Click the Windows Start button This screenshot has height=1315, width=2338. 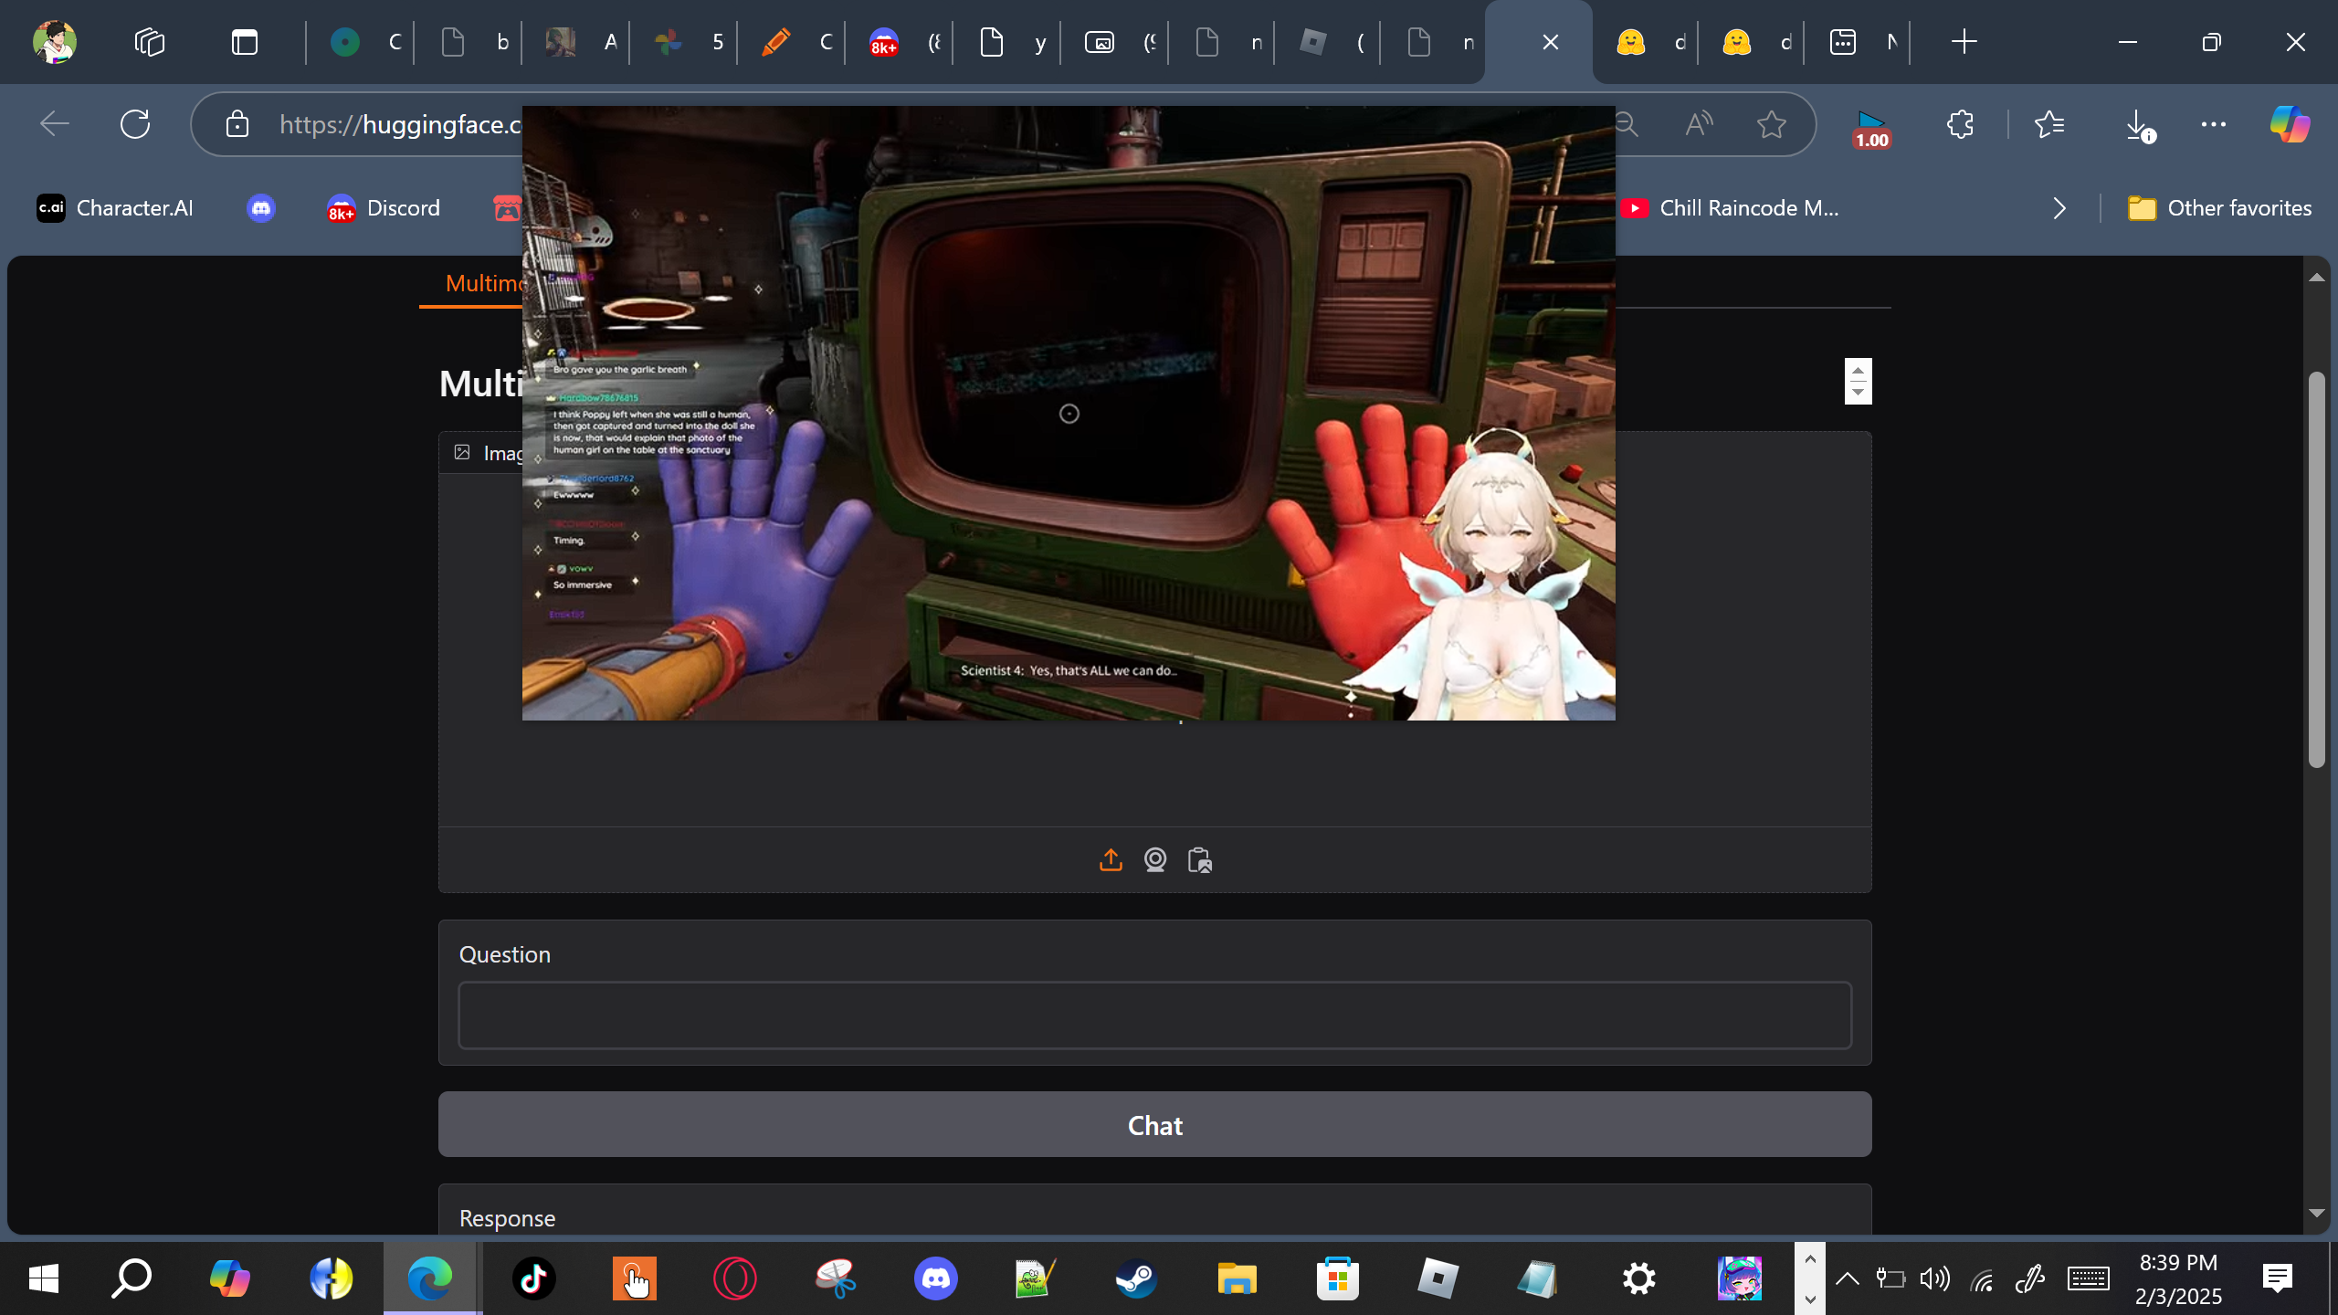(44, 1278)
